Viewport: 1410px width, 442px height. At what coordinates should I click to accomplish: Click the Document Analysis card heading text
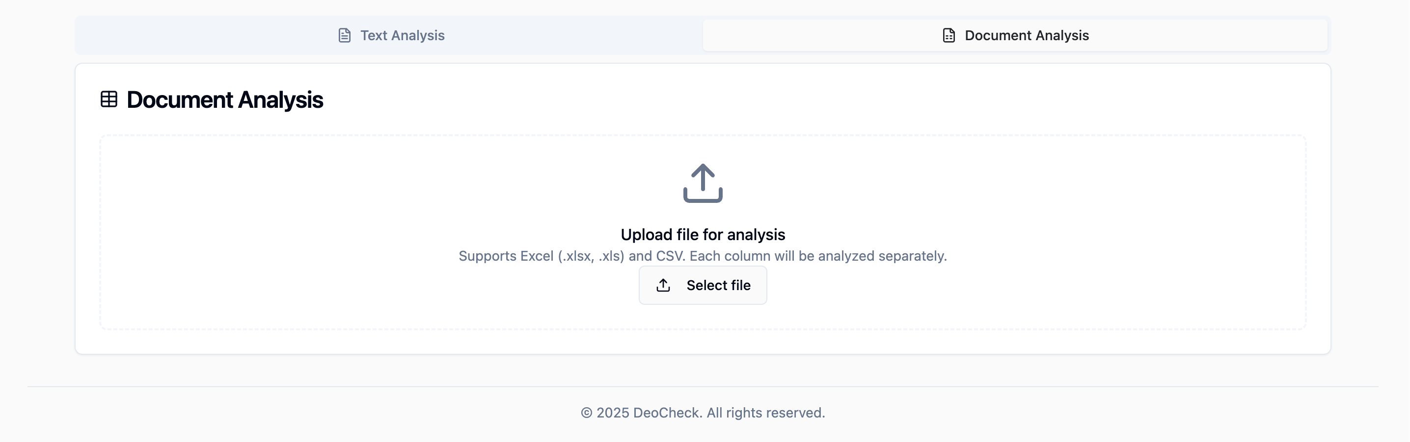coord(224,100)
